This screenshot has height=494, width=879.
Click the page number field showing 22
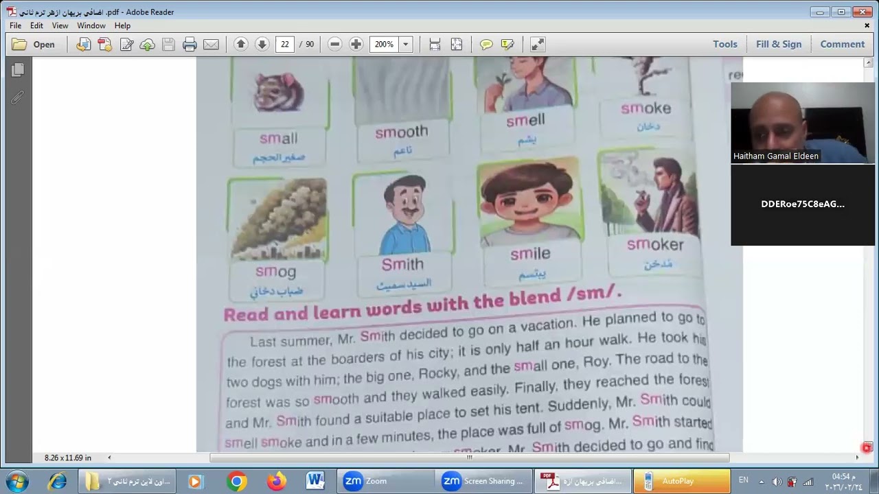tap(285, 44)
